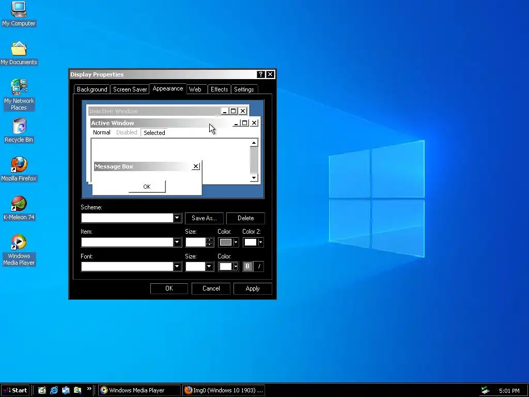Click the clock showing 5:01 PM
The width and height of the screenshot is (529, 397).
click(509, 391)
